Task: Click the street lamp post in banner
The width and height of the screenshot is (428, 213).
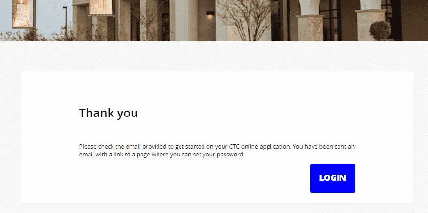Action: [x=65, y=22]
